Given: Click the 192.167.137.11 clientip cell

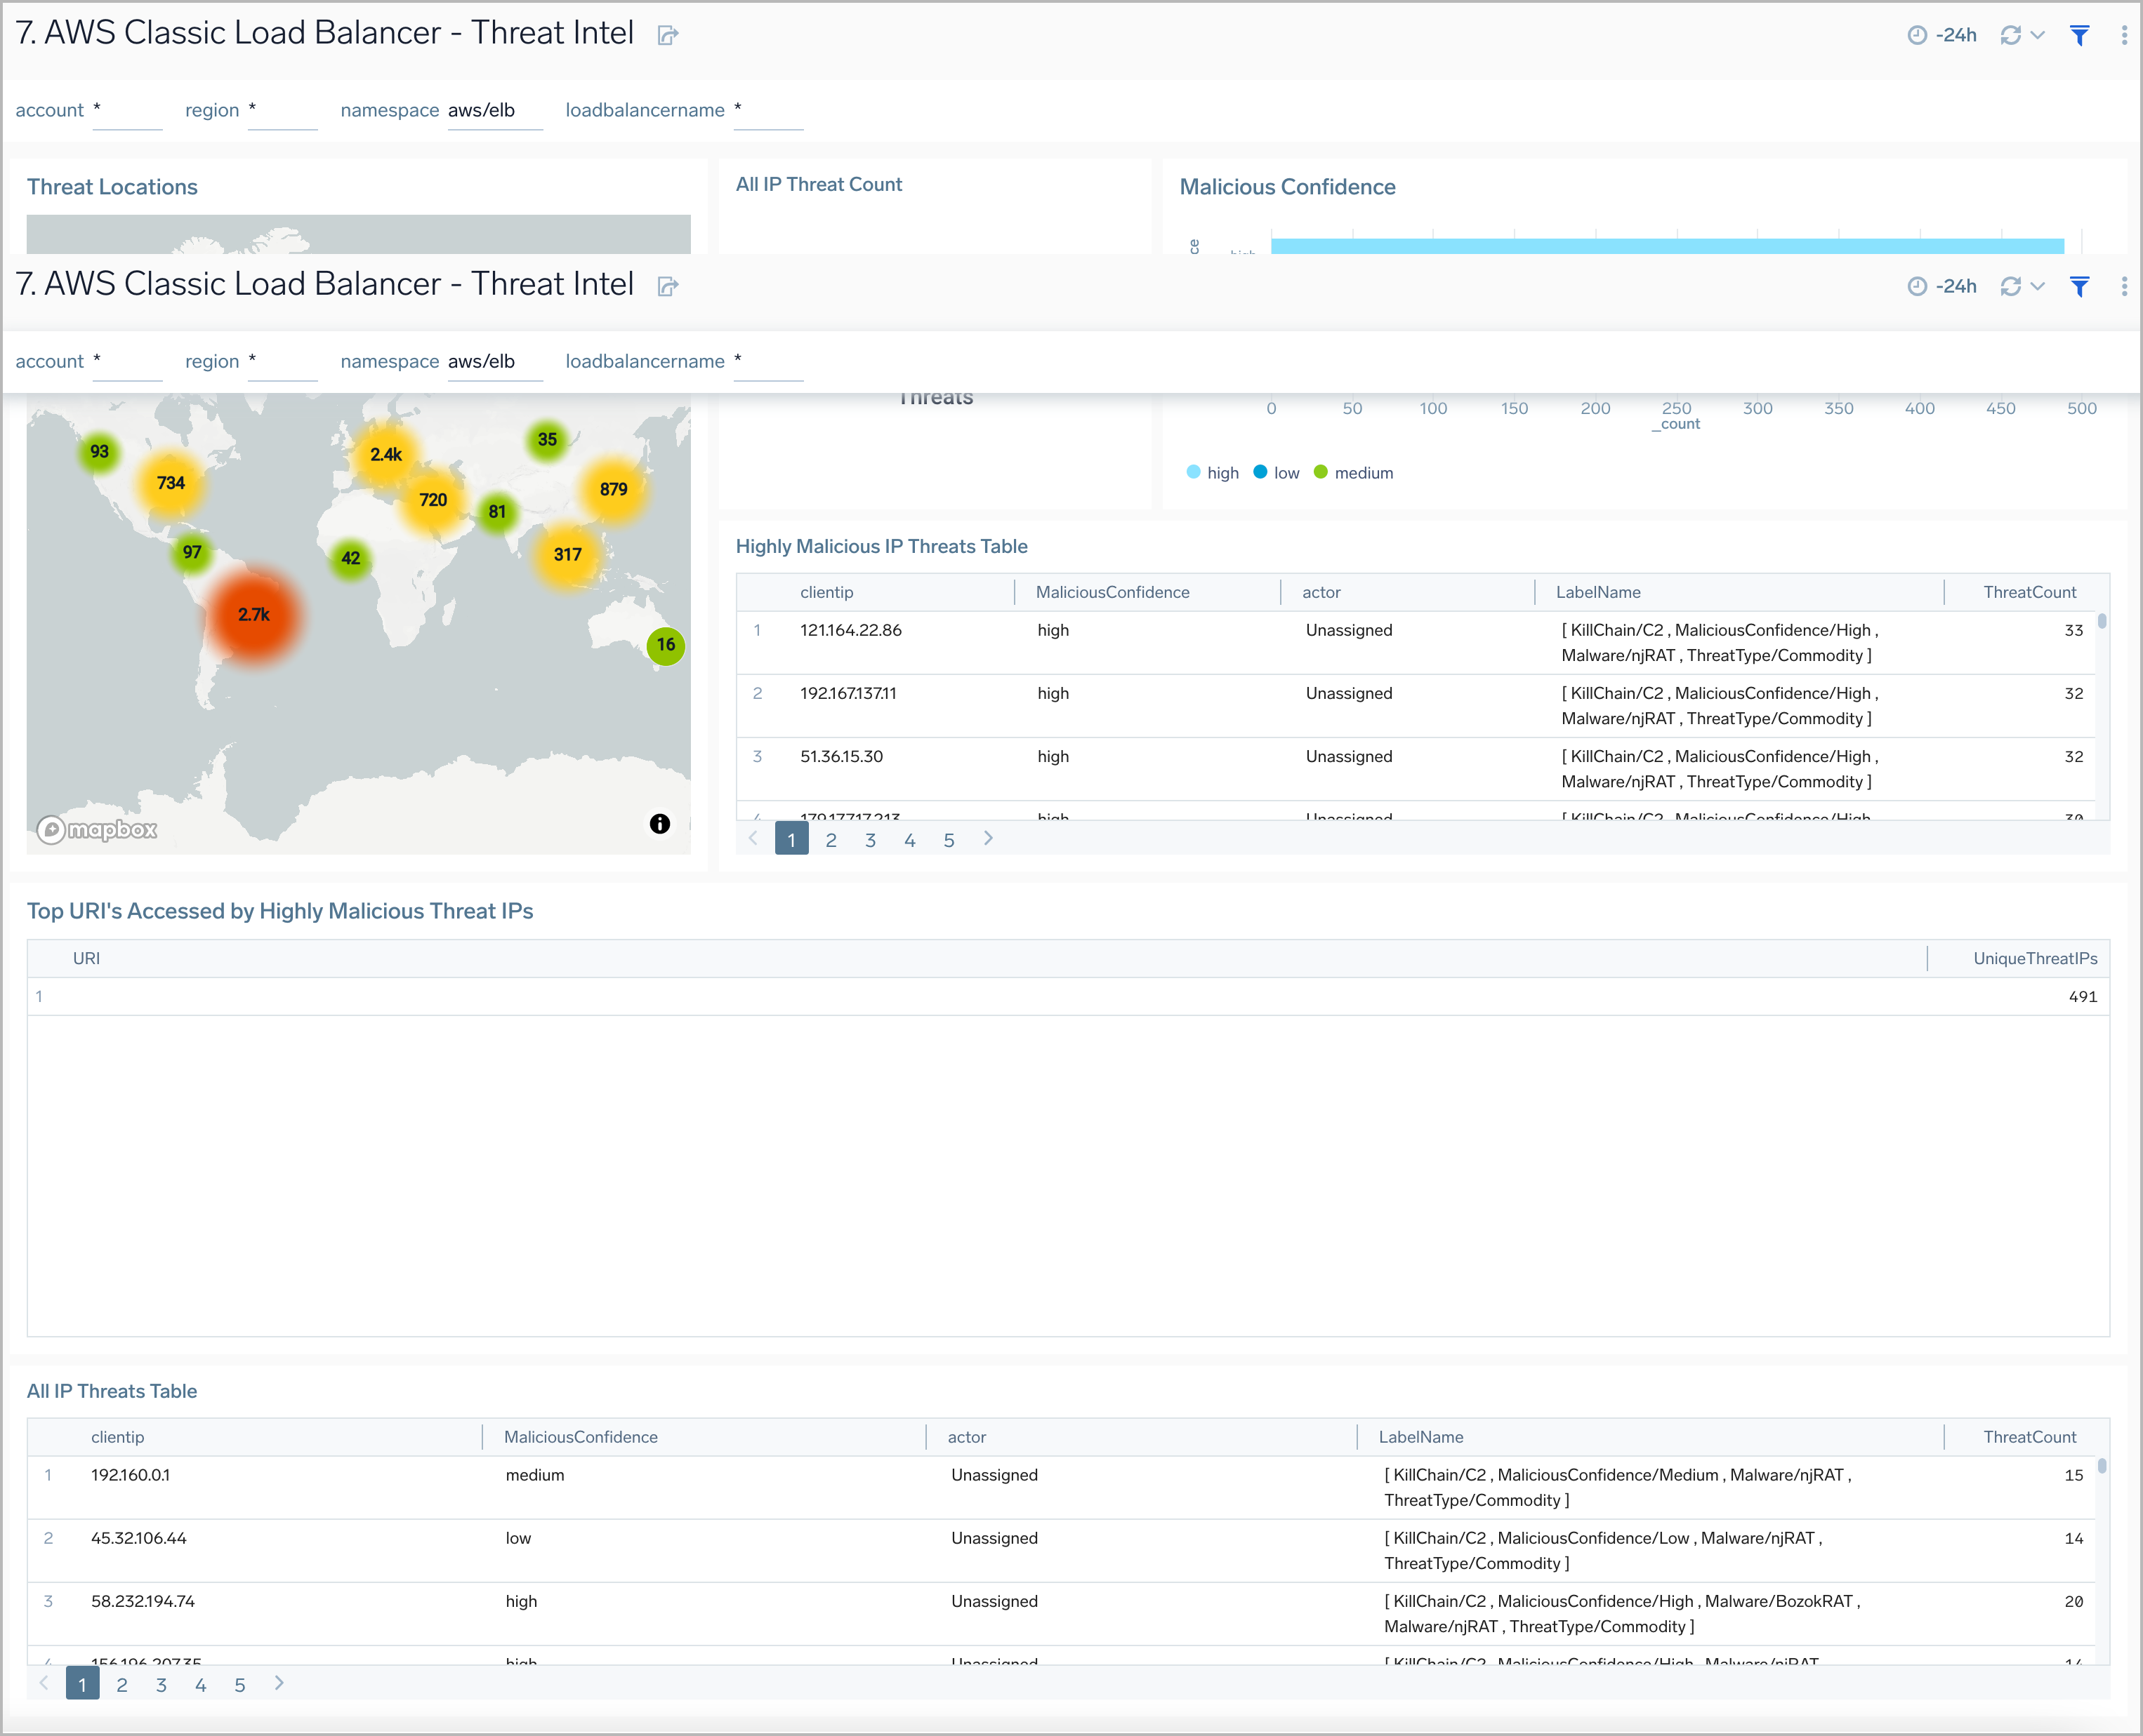Looking at the screenshot, I should [848, 693].
